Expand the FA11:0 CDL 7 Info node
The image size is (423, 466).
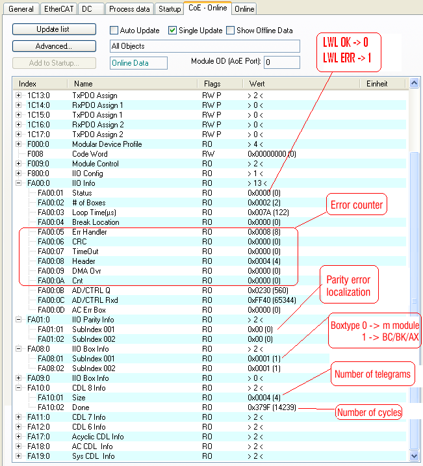click(18, 417)
